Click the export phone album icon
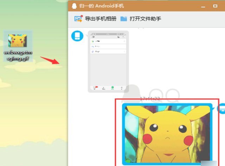 tap(79, 19)
